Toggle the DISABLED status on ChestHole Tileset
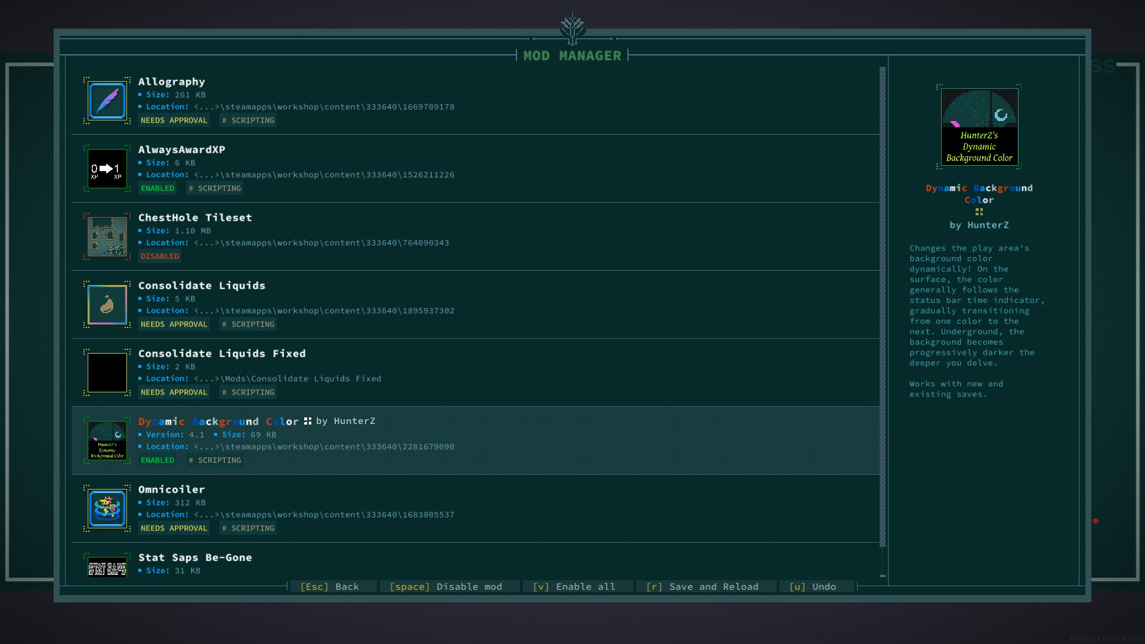This screenshot has width=1145, height=644. click(x=160, y=256)
